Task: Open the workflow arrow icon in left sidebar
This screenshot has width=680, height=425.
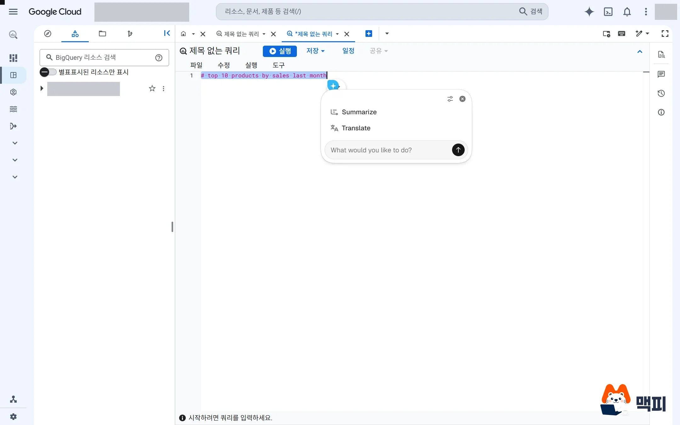Action: [13, 126]
